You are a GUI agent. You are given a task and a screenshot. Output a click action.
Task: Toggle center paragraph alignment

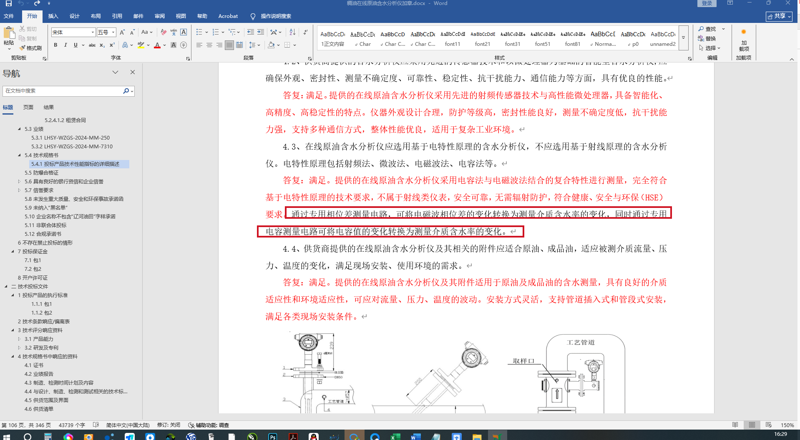coord(209,45)
